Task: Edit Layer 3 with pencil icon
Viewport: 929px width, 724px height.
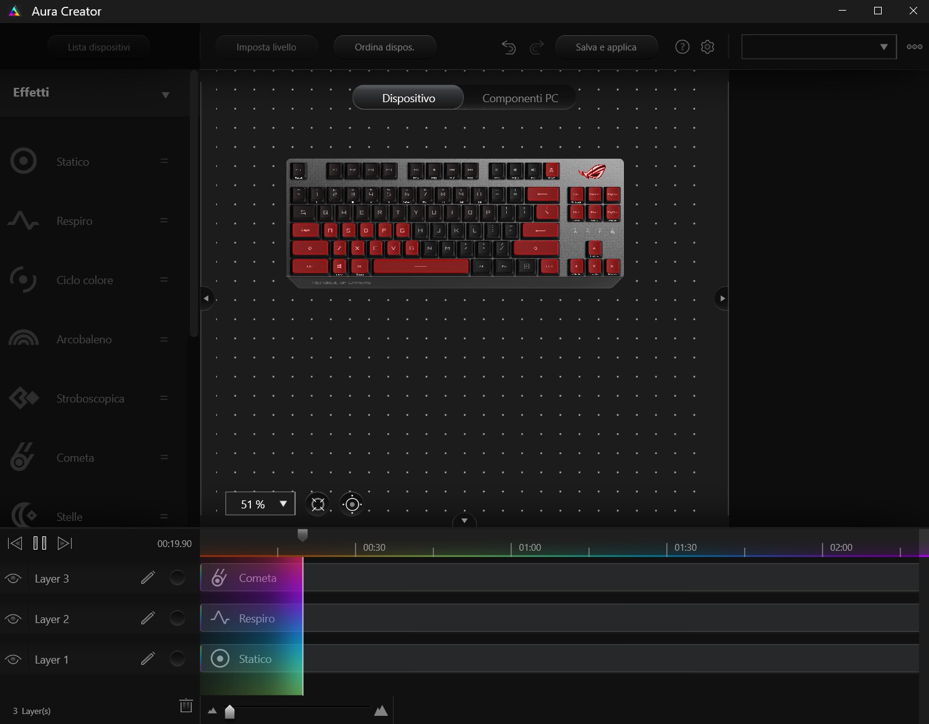Action: pyautogui.click(x=148, y=578)
